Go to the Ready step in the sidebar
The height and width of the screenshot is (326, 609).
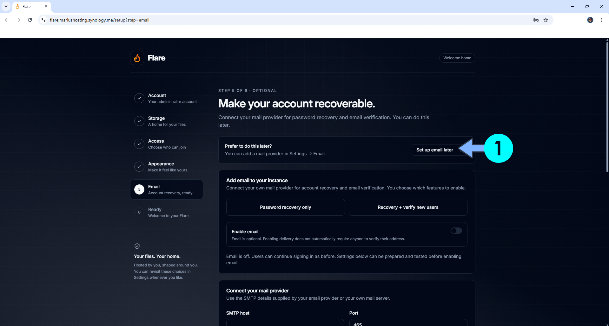167,212
